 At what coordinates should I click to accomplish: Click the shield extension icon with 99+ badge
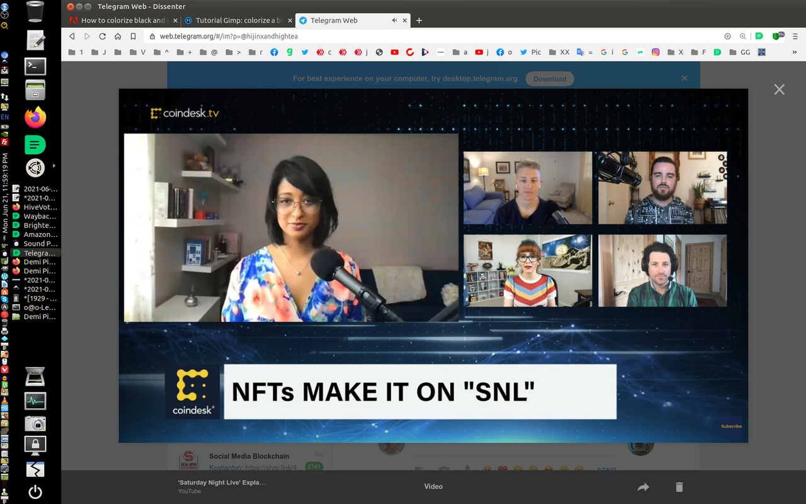tap(778, 36)
